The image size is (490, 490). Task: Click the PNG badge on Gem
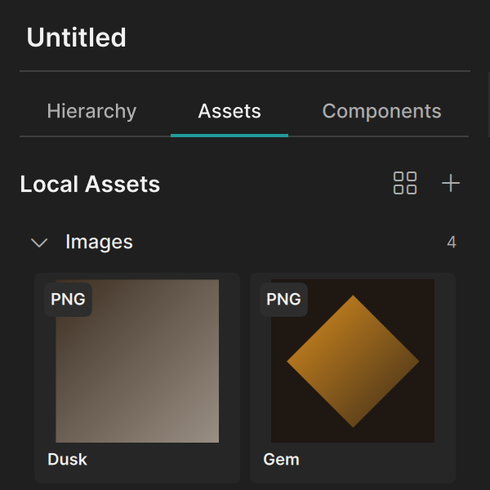[283, 300]
